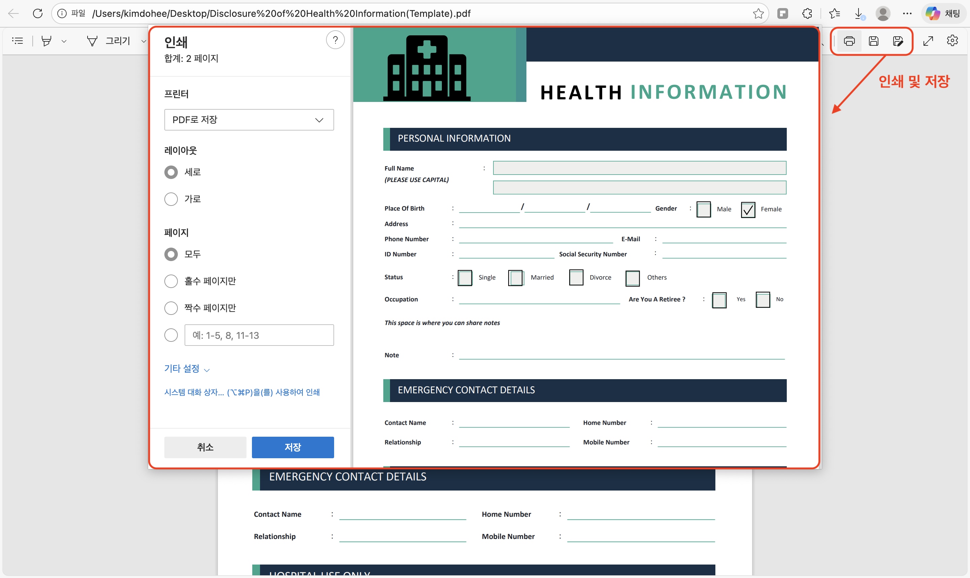Viewport: 970px width, 578px height.
Task: Click the favorites star in address bar
Action: (x=758, y=14)
